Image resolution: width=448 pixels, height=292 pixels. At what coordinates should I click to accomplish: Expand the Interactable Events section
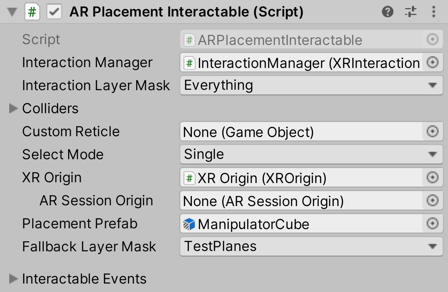pos(14,279)
